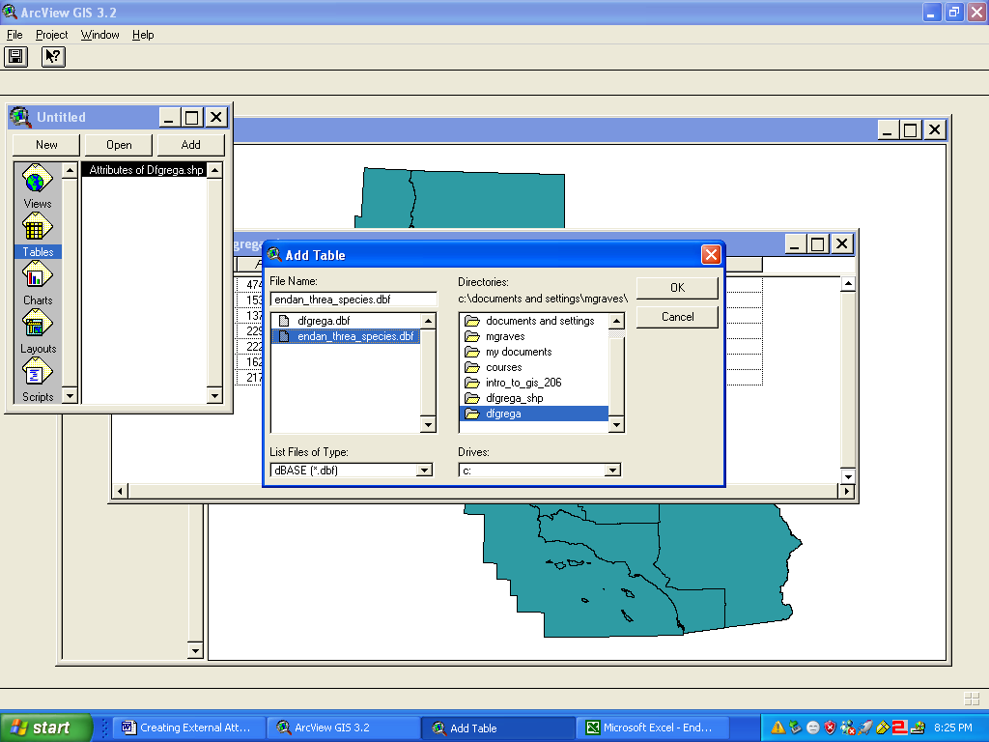This screenshot has width=989, height=742.
Task: Open the List Files of Type dropdown
Action: (x=425, y=471)
